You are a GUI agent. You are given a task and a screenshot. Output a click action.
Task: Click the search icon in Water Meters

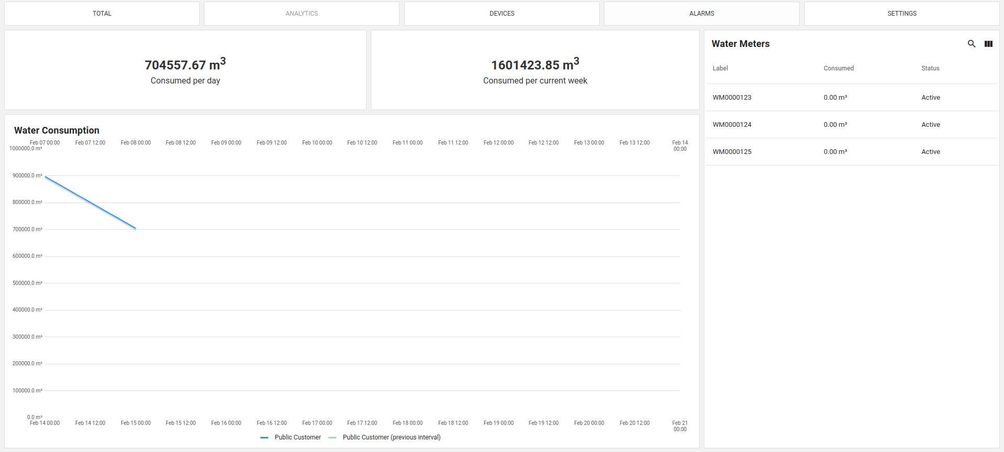point(971,44)
